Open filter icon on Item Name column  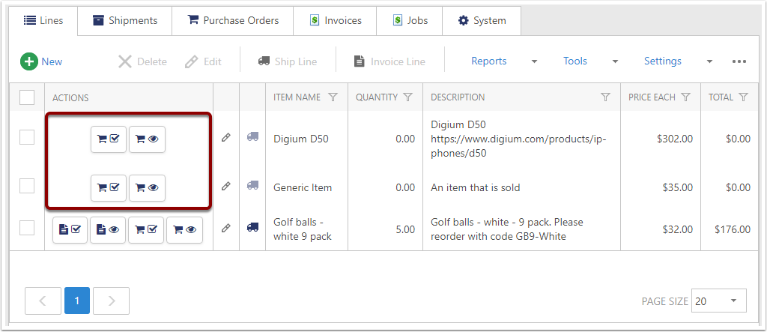click(x=333, y=97)
